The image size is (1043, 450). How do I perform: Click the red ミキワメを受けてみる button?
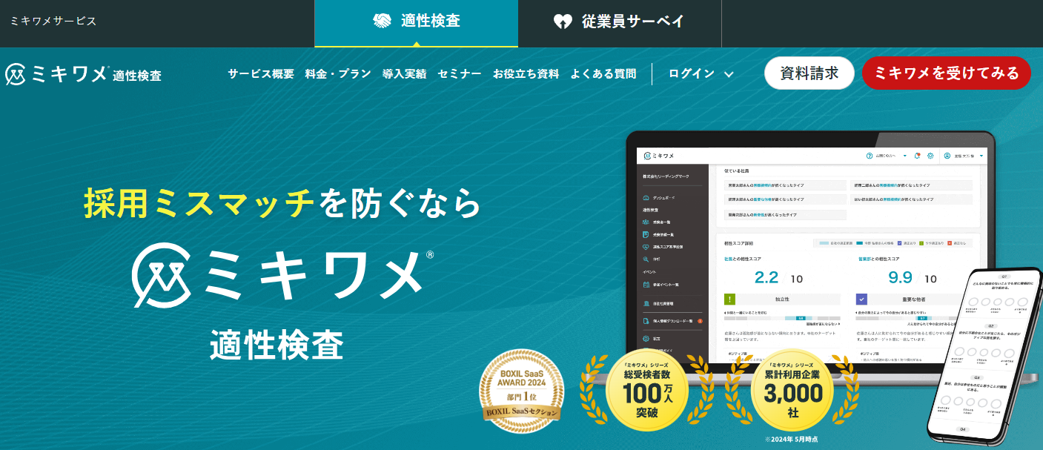point(947,73)
